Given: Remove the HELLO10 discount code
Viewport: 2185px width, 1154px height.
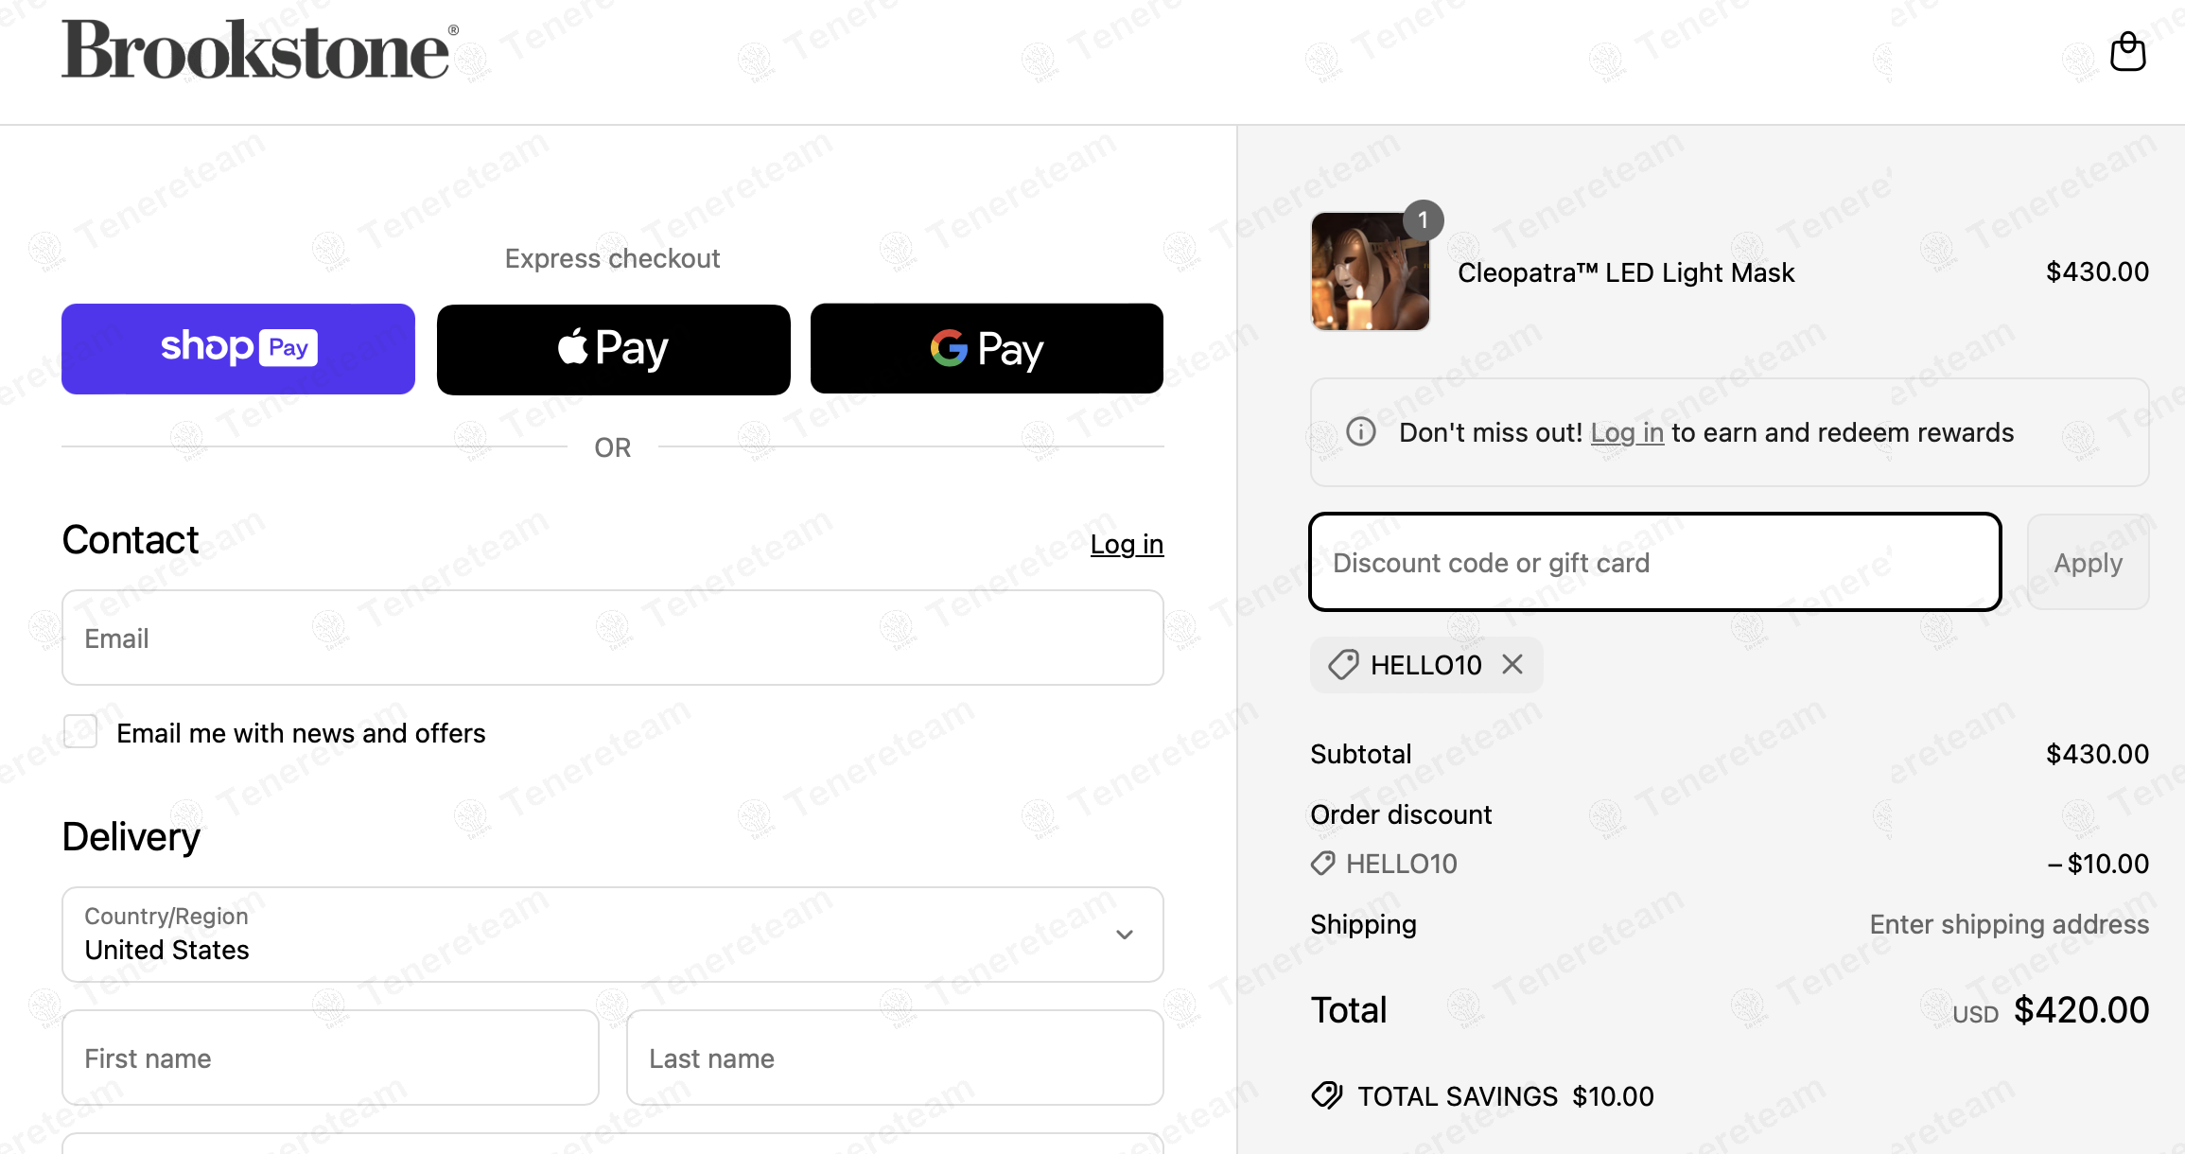Looking at the screenshot, I should pyautogui.click(x=1512, y=665).
